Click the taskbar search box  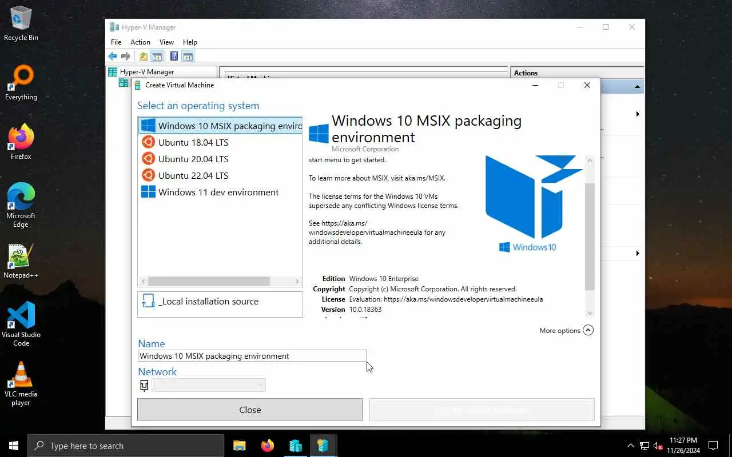coord(126,446)
